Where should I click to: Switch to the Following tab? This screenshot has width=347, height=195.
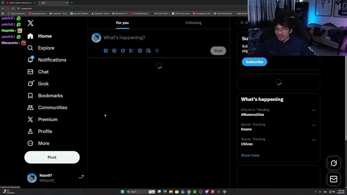[194, 23]
